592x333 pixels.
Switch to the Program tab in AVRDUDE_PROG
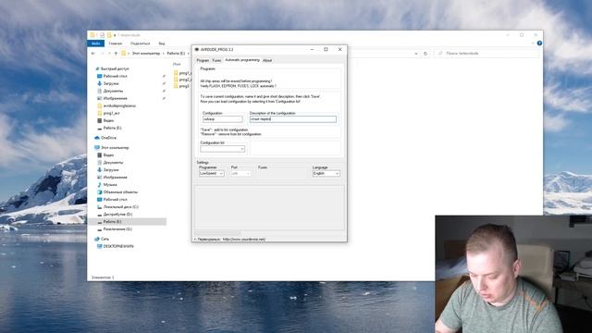203,60
